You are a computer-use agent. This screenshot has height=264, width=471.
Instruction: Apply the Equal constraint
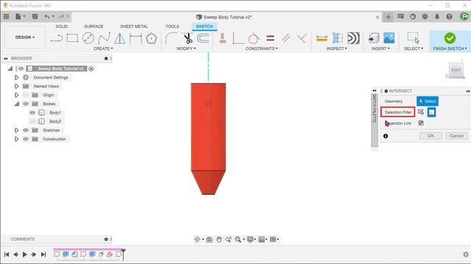[270, 38]
